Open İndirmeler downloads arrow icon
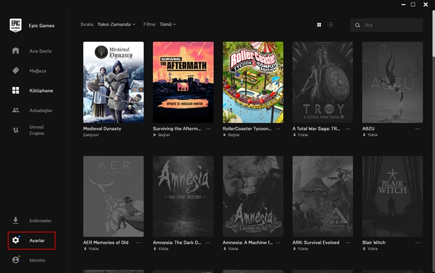This screenshot has width=435, height=273. point(16,220)
